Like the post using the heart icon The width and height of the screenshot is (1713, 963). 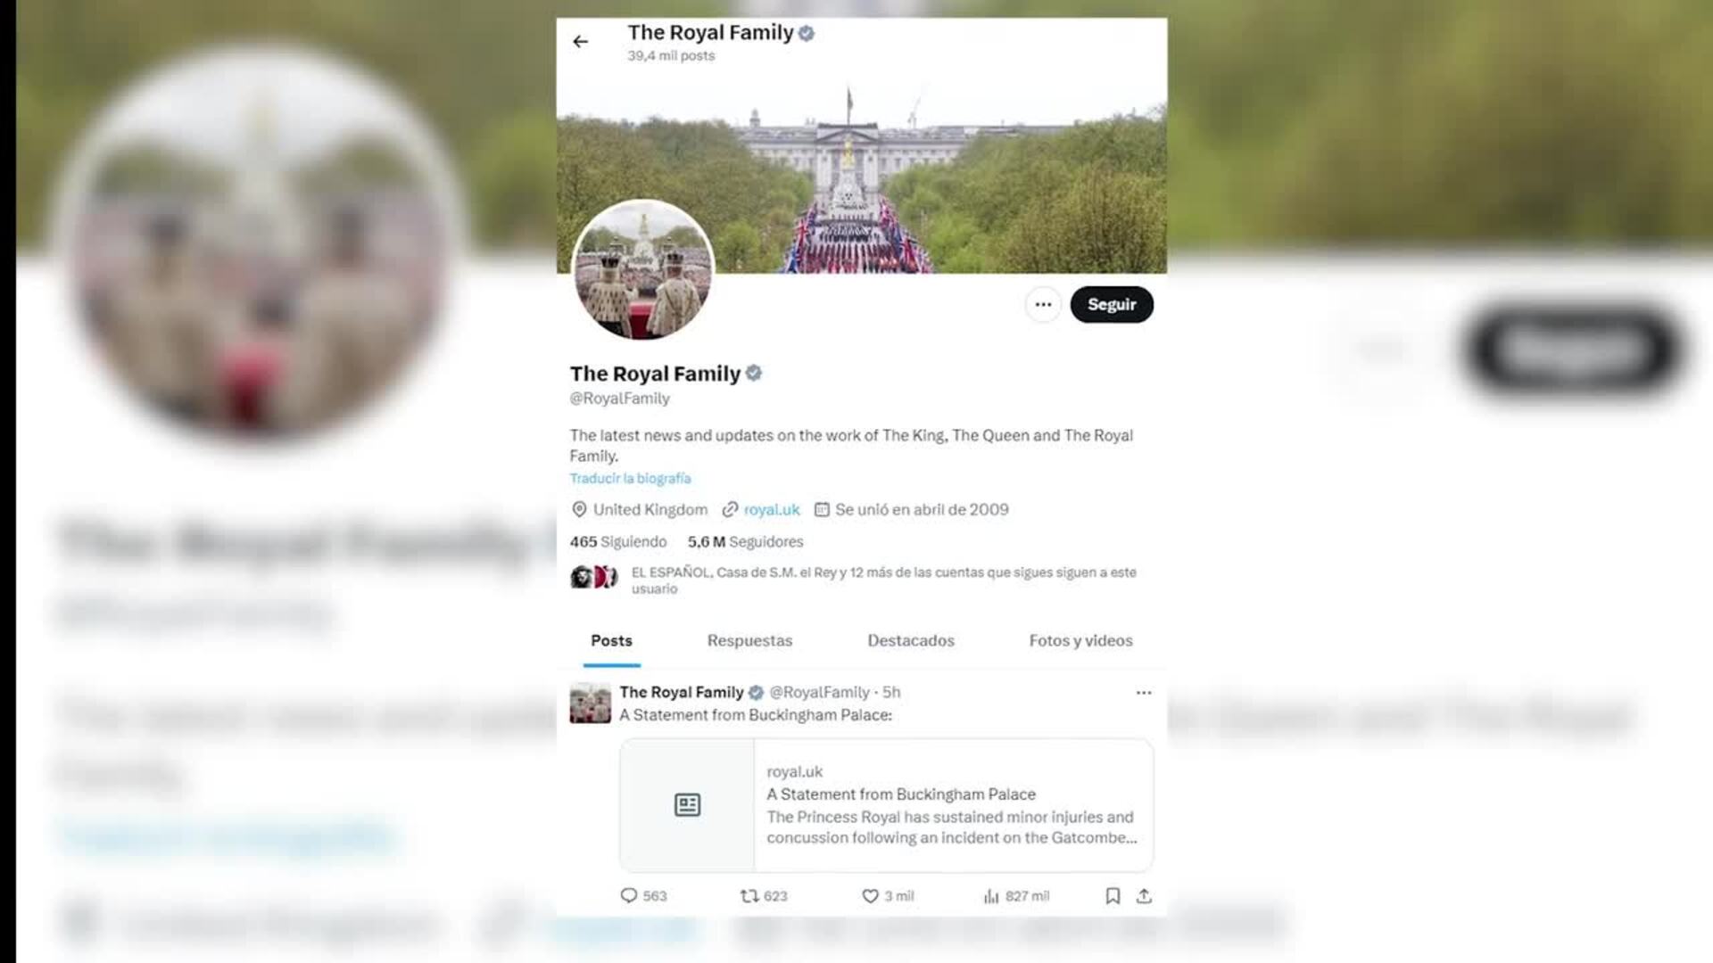pos(888,896)
